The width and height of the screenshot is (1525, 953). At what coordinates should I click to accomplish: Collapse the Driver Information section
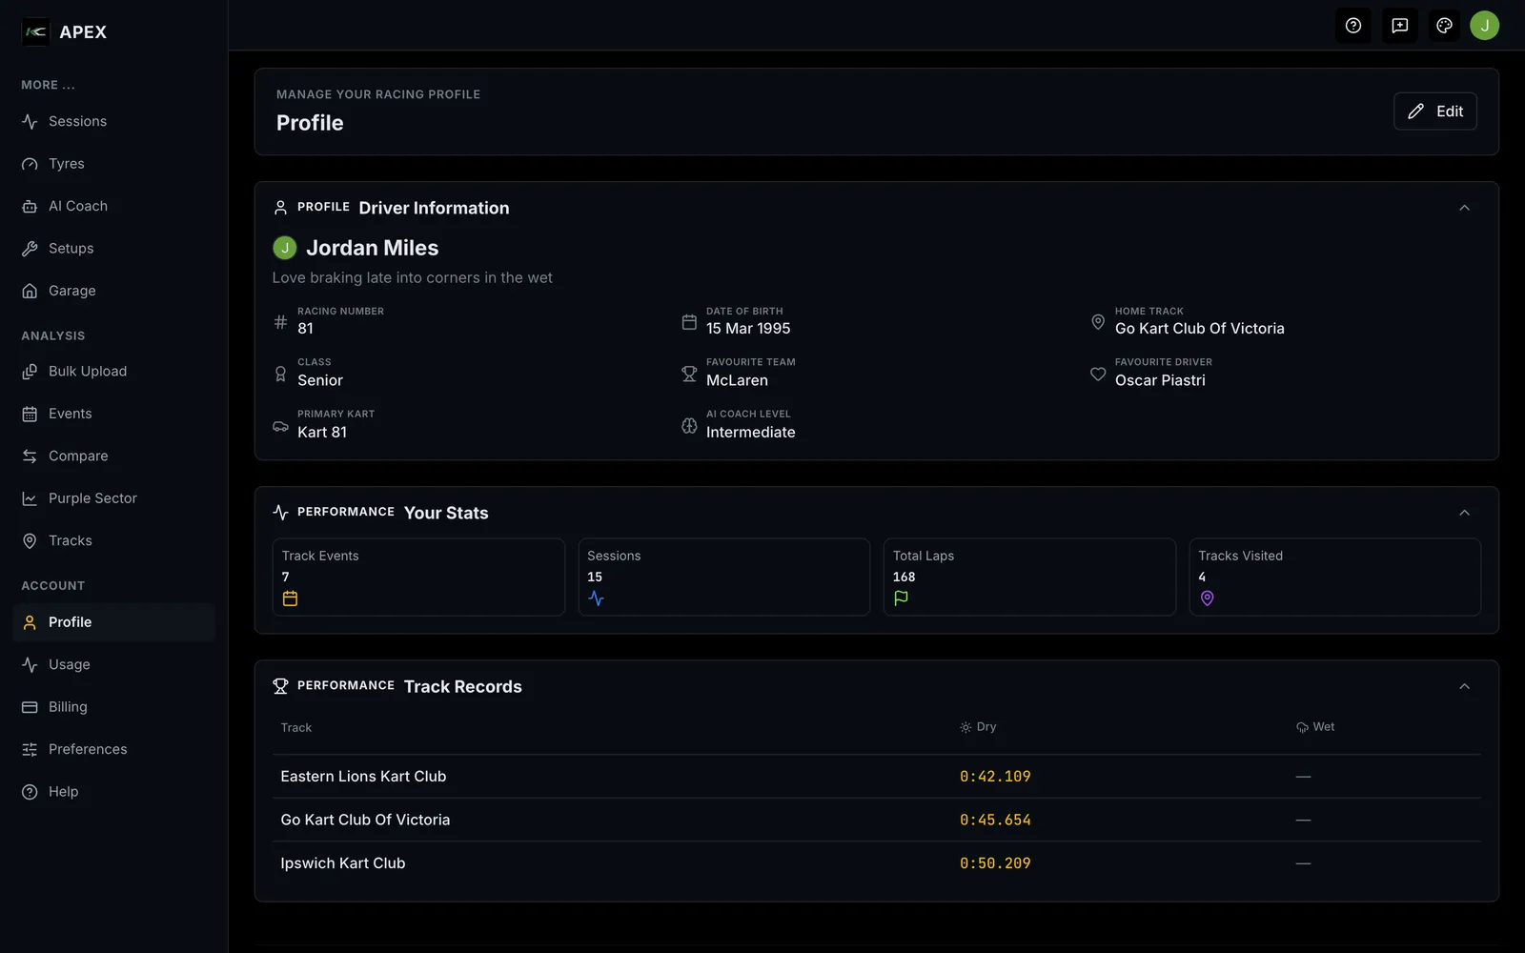click(1464, 208)
